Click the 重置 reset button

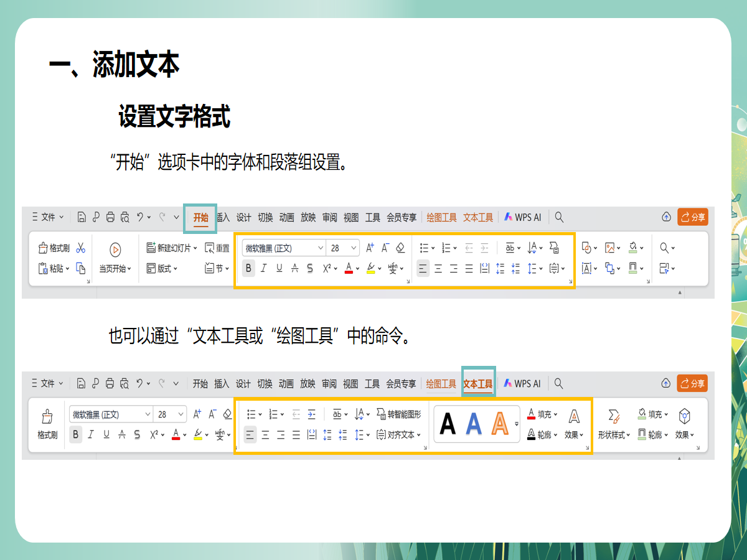217,248
